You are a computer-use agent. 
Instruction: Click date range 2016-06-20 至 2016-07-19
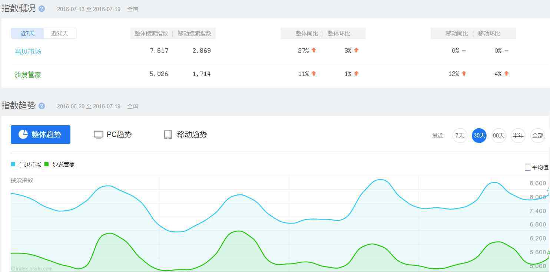[x=89, y=106]
